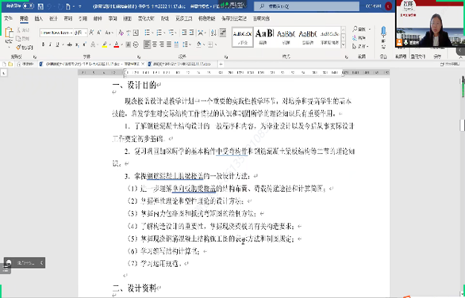Open the Change Case Aa dropdown
Screen dimensions: 465x298
(x=109, y=32)
